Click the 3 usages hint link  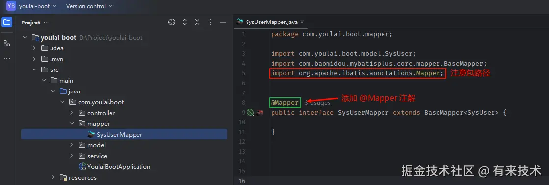click(318, 103)
